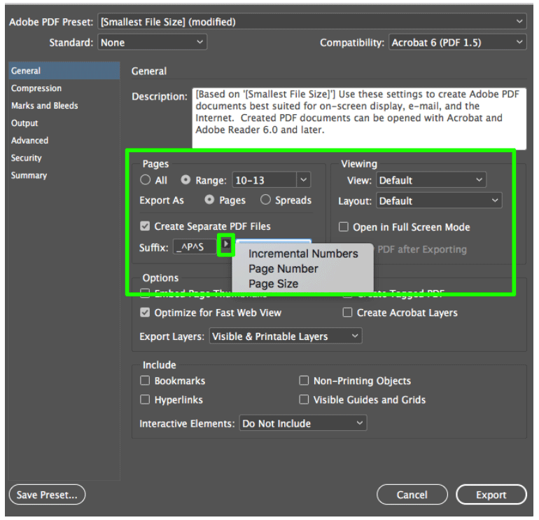Select the All pages radio button
Viewport: 539px width, 520px height.
pyautogui.click(x=145, y=179)
